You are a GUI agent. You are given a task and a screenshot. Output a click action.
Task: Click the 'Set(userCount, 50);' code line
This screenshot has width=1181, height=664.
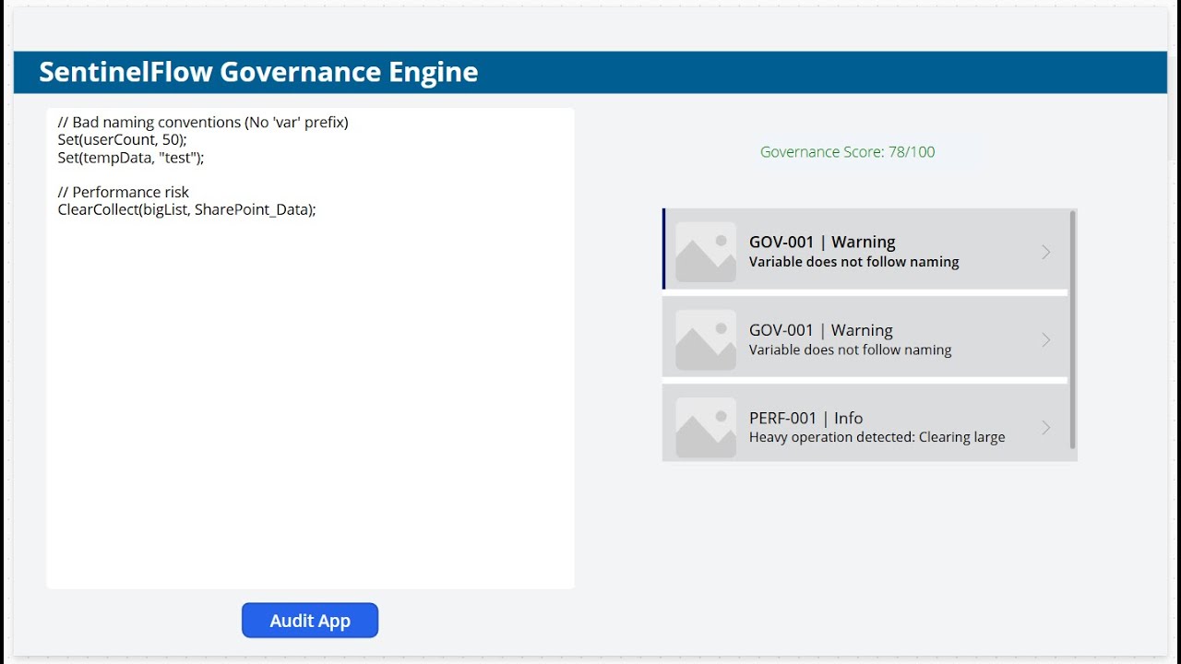[x=122, y=139]
